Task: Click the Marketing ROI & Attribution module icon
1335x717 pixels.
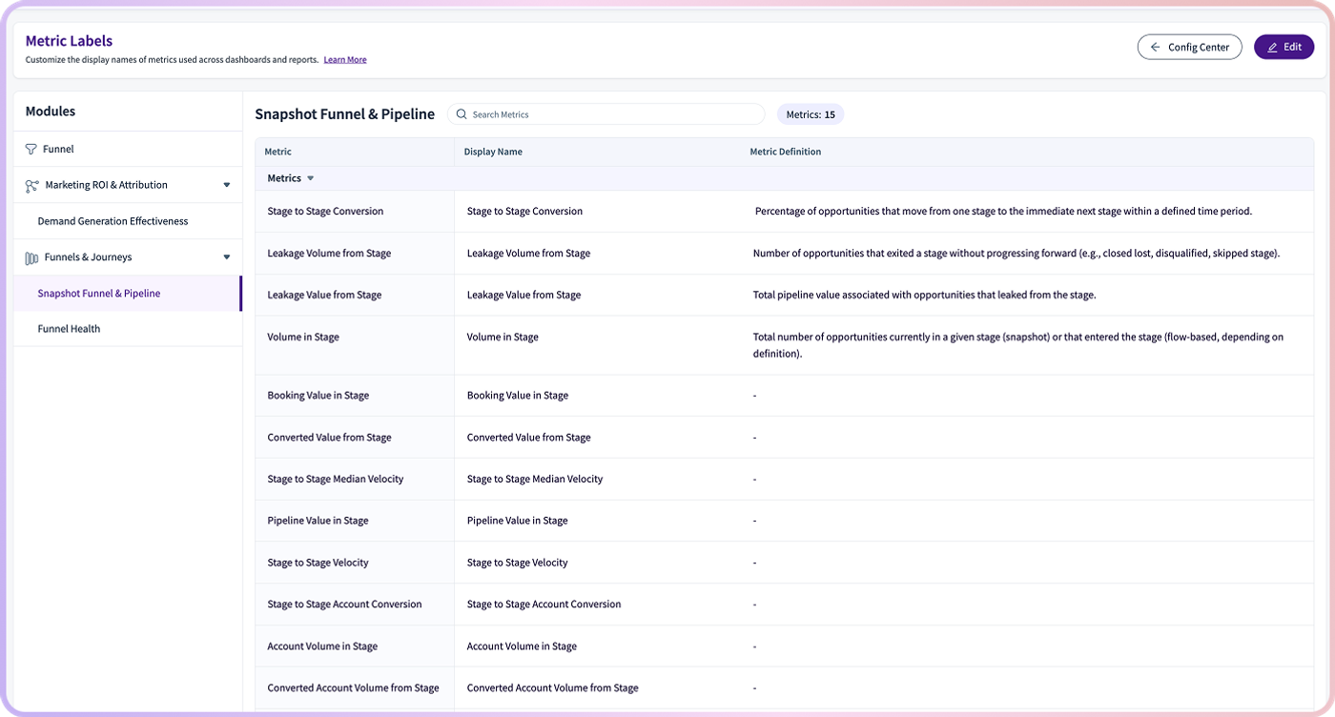Action: tap(32, 185)
